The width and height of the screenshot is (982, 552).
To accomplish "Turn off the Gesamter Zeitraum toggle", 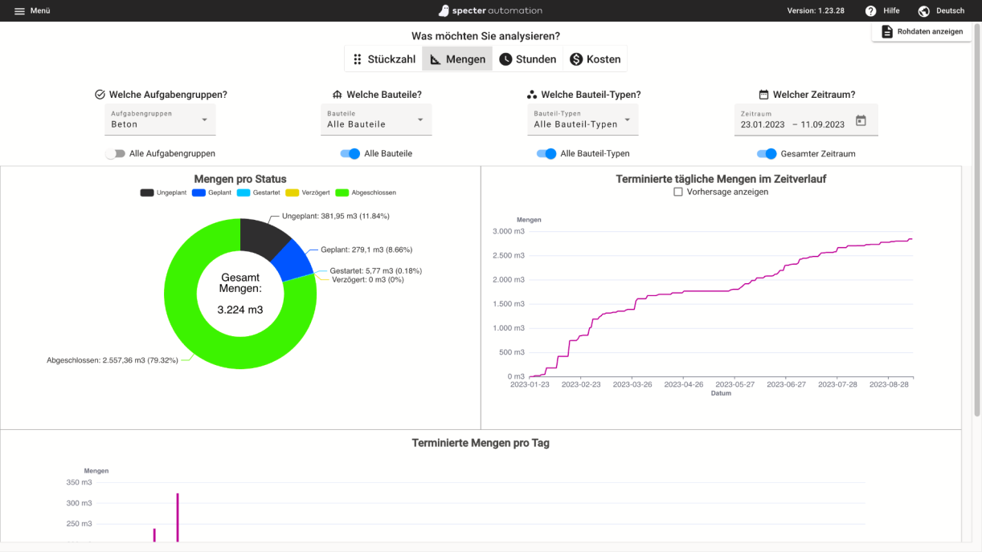I will coord(767,153).
